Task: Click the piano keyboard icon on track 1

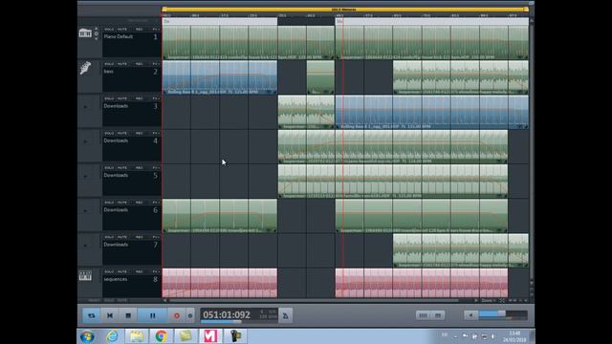Action: pos(85,33)
